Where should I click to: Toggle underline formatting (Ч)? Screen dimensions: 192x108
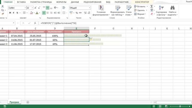click(x=17, y=13)
